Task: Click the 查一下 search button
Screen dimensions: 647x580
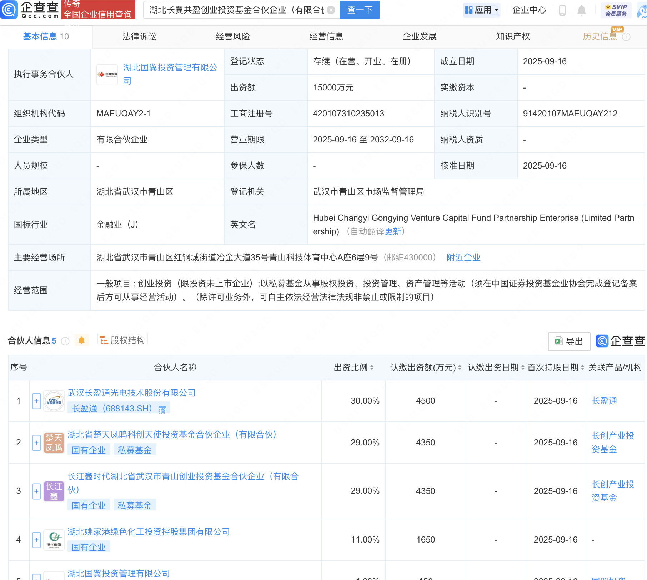Action: (360, 10)
